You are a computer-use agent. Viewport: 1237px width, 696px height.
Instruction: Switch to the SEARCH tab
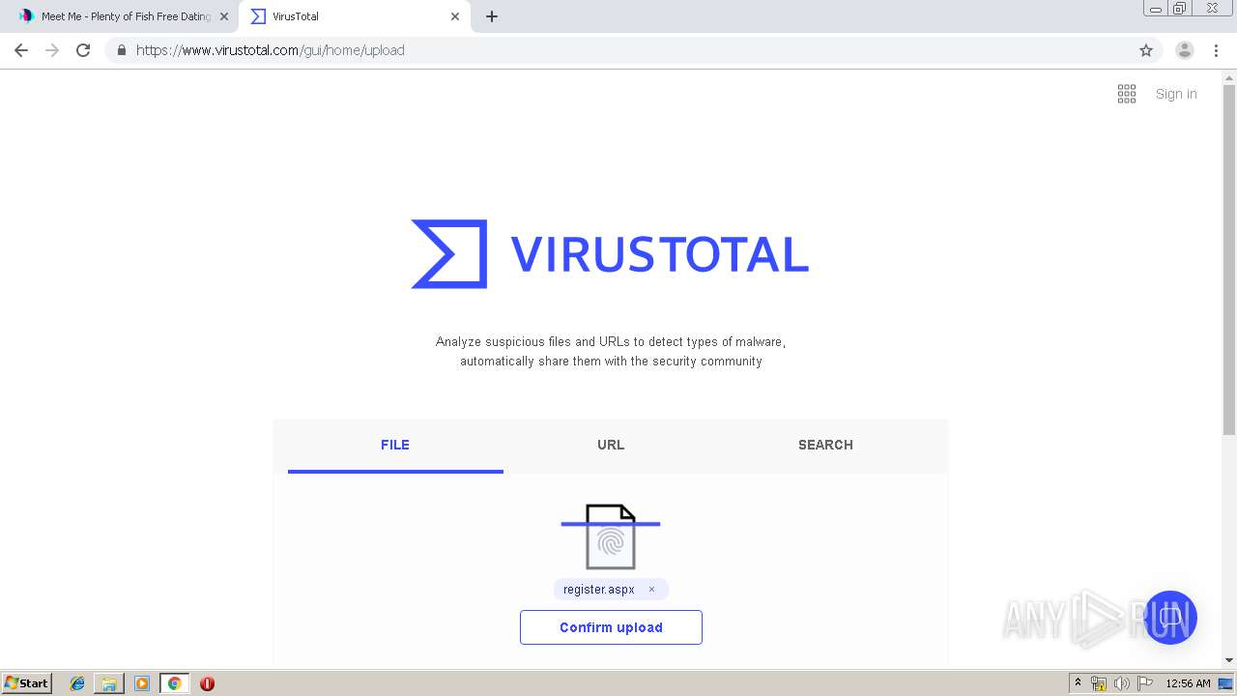pos(825,445)
